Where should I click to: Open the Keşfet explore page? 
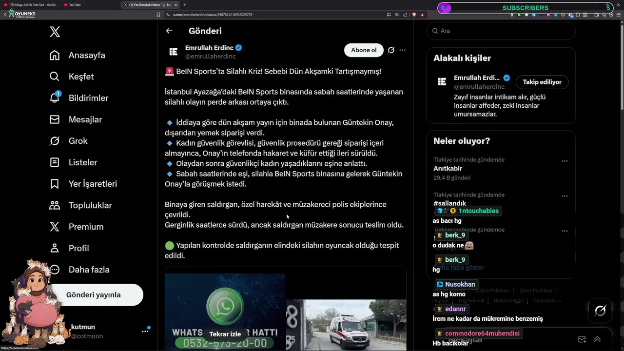point(72,77)
